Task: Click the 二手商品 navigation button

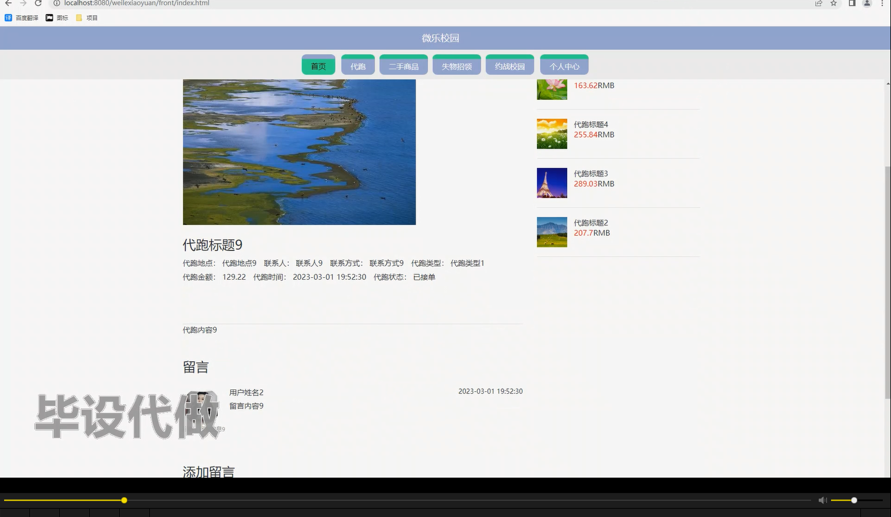Action: [403, 65]
